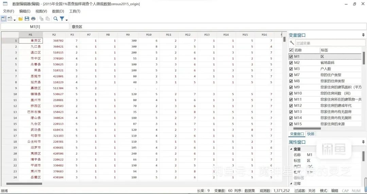Uncheck the M2 variable checkbox

pyautogui.click(x=291, y=63)
